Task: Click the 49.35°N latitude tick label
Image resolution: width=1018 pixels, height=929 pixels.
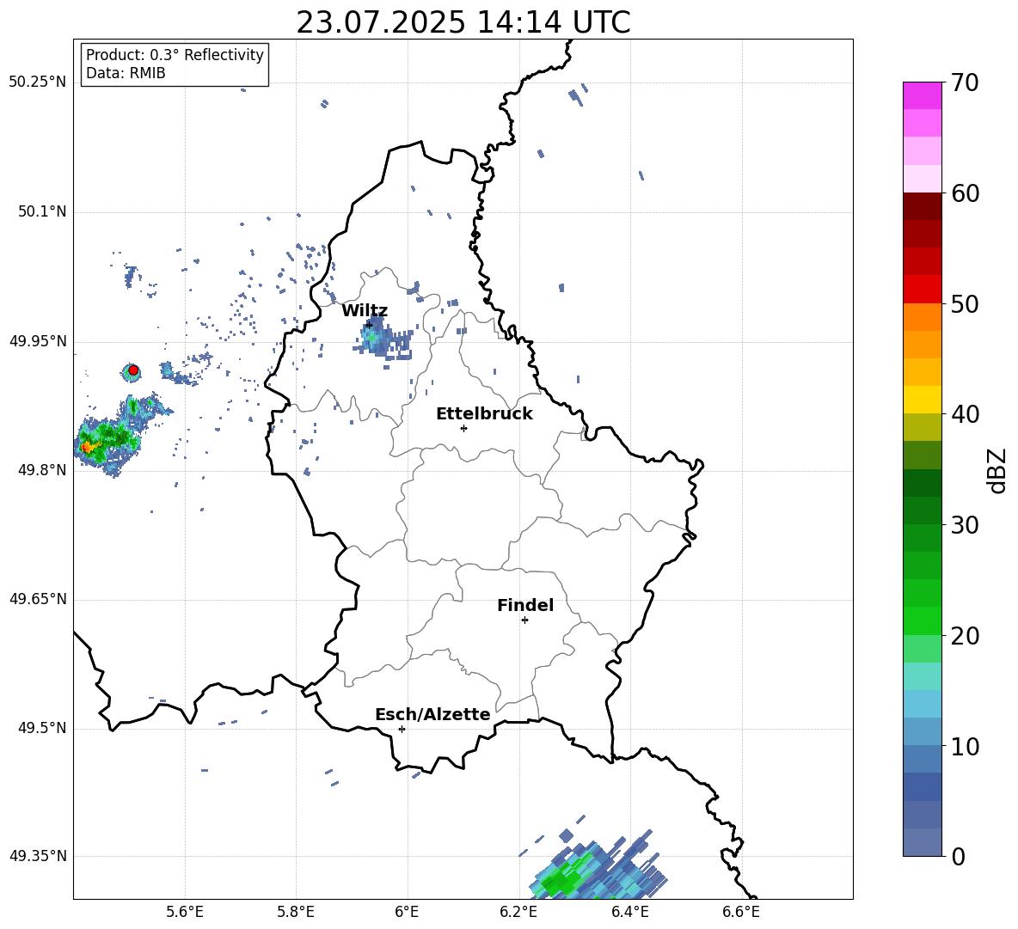Action: 38,856
